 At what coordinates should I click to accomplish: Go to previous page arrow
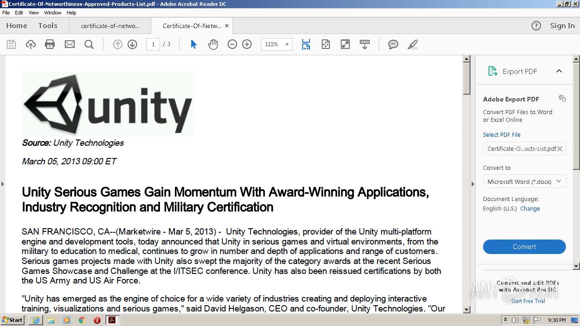coord(117,44)
